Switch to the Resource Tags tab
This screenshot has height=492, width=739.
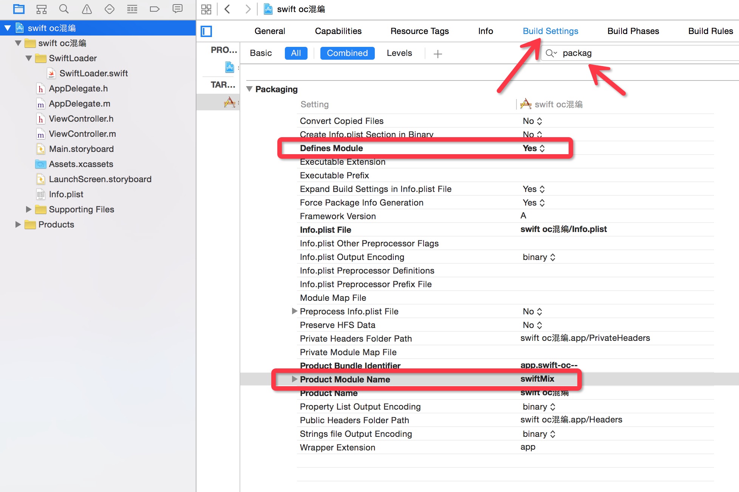point(419,31)
